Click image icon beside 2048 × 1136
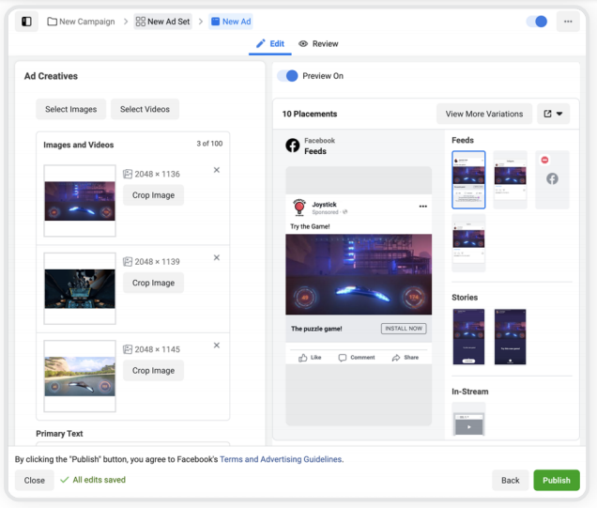This screenshot has width=597, height=508. pos(128,174)
